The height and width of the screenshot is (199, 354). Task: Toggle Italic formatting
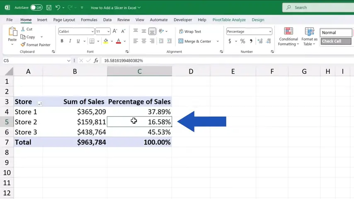point(70,41)
